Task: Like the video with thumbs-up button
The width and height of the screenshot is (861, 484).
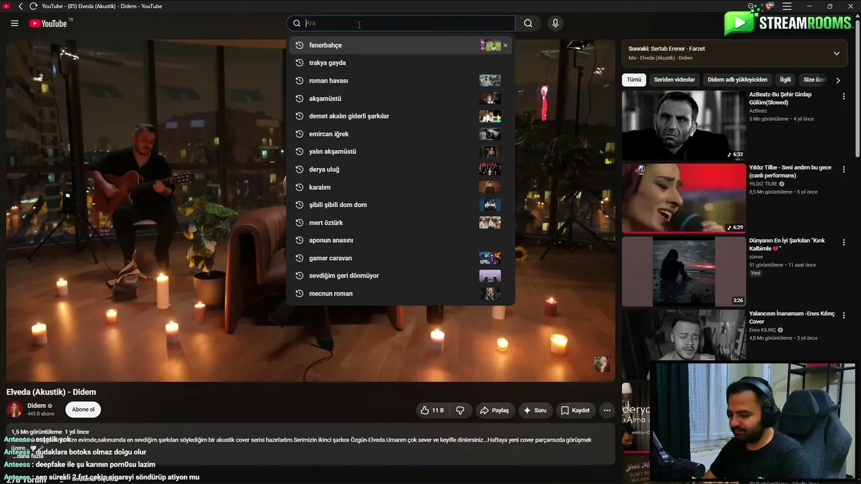Action: 432,410
